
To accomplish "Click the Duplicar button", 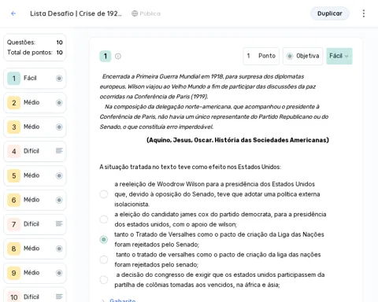I will (330, 13).
